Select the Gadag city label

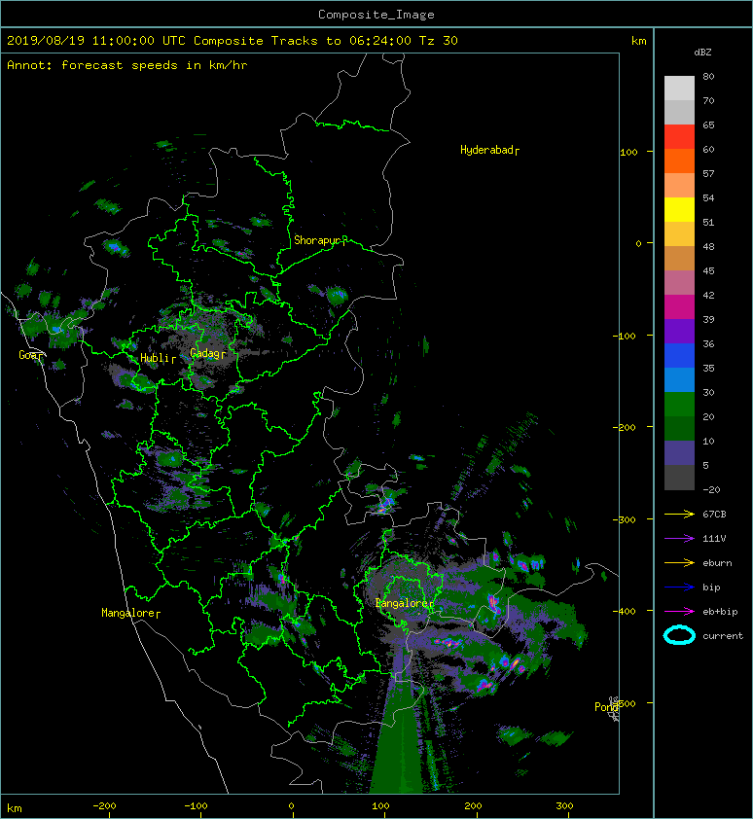click(x=208, y=354)
